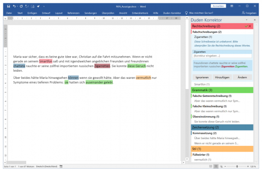The image size is (262, 171).
Task: Click the ruler tab selector icon
Action: [x=5, y=19]
